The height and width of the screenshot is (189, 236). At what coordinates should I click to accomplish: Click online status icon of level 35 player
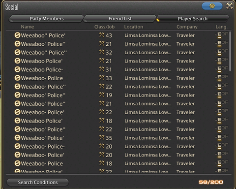pyautogui.click(x=17, y=137)
